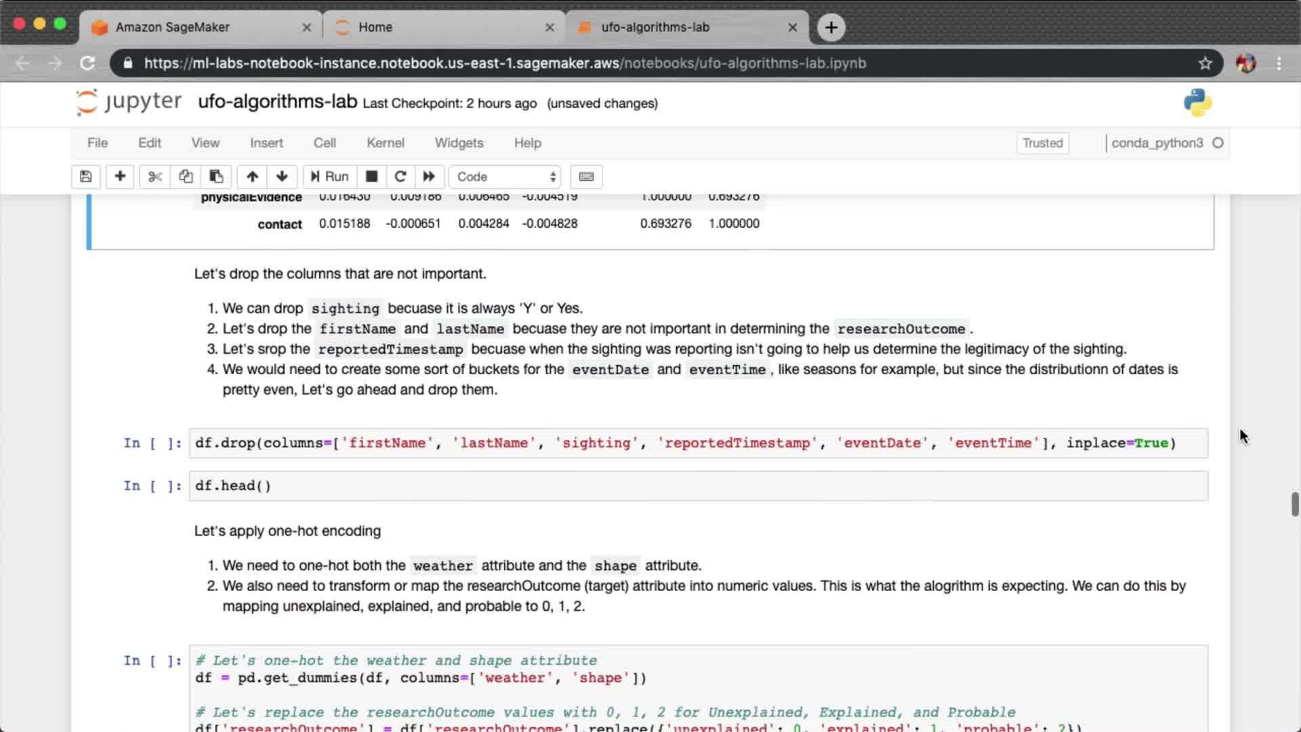Copy selected cells icon
This screenshot has height=732, width=1301.
[x=186, y=177]
